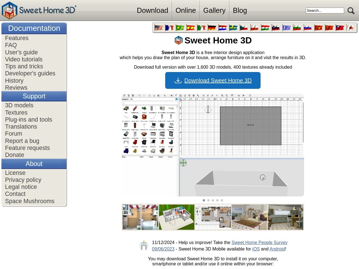Open the iOS app link
359x269 pixels.
256,249
